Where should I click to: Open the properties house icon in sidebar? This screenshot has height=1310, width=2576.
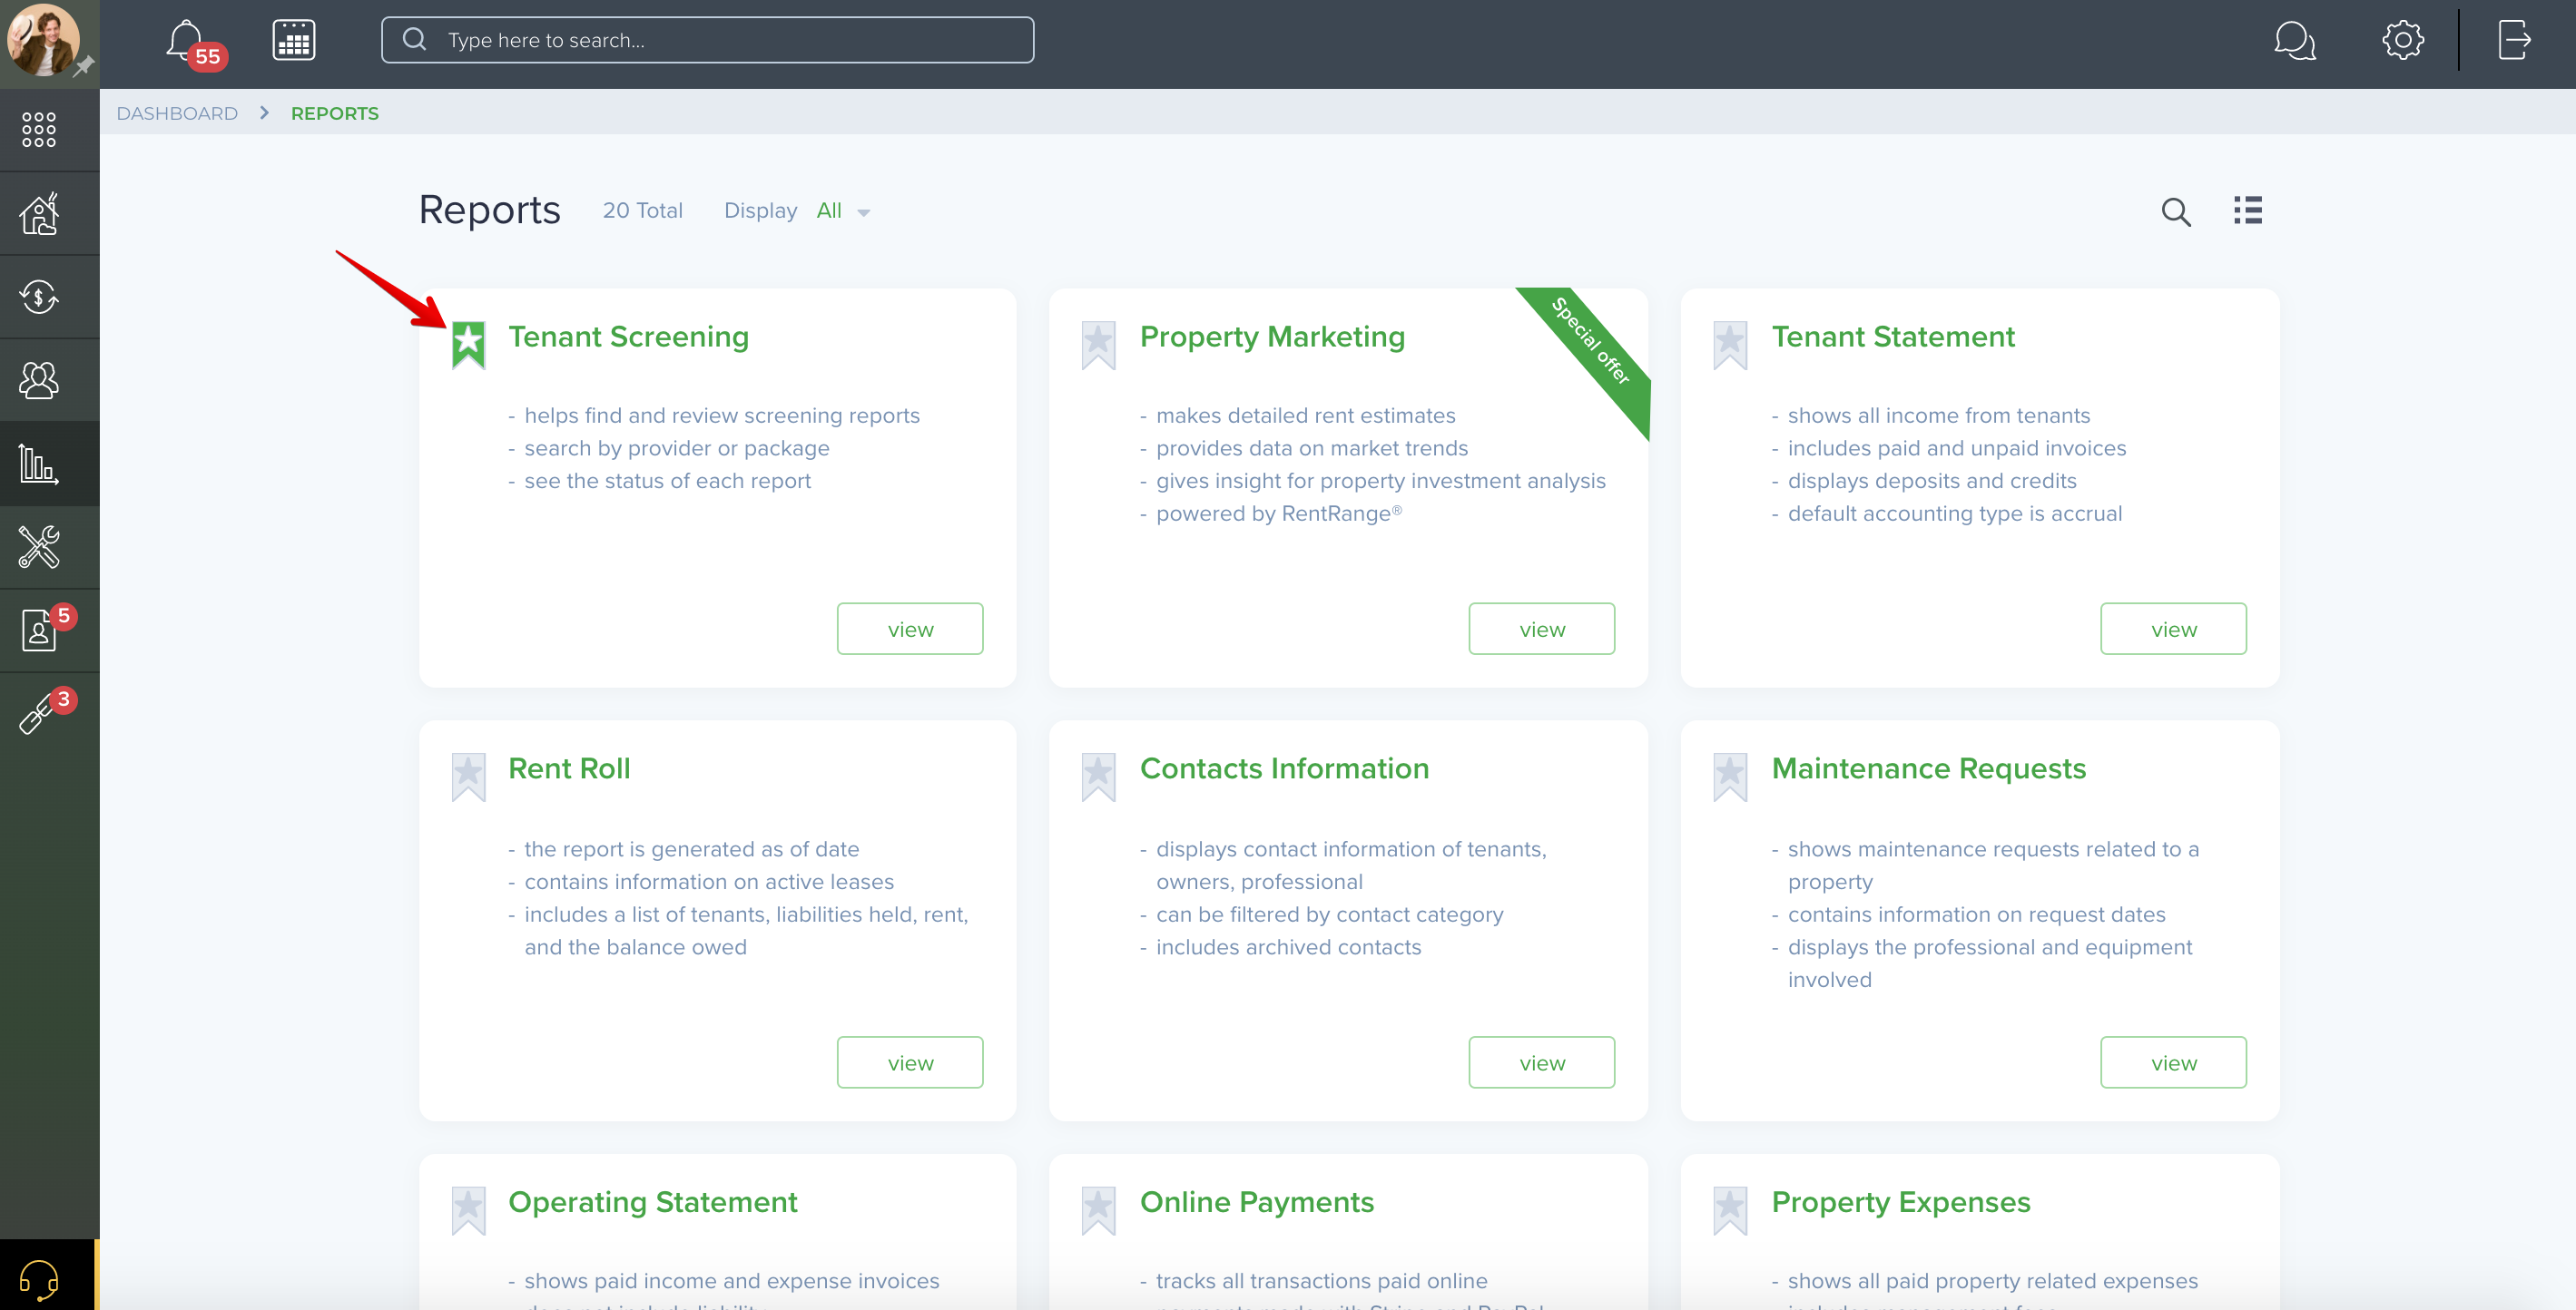click(x=39, y=213)
